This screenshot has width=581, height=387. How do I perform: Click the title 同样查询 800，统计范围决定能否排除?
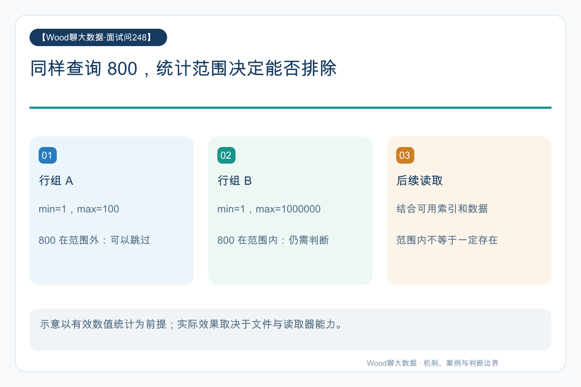[x=183, y=68]
